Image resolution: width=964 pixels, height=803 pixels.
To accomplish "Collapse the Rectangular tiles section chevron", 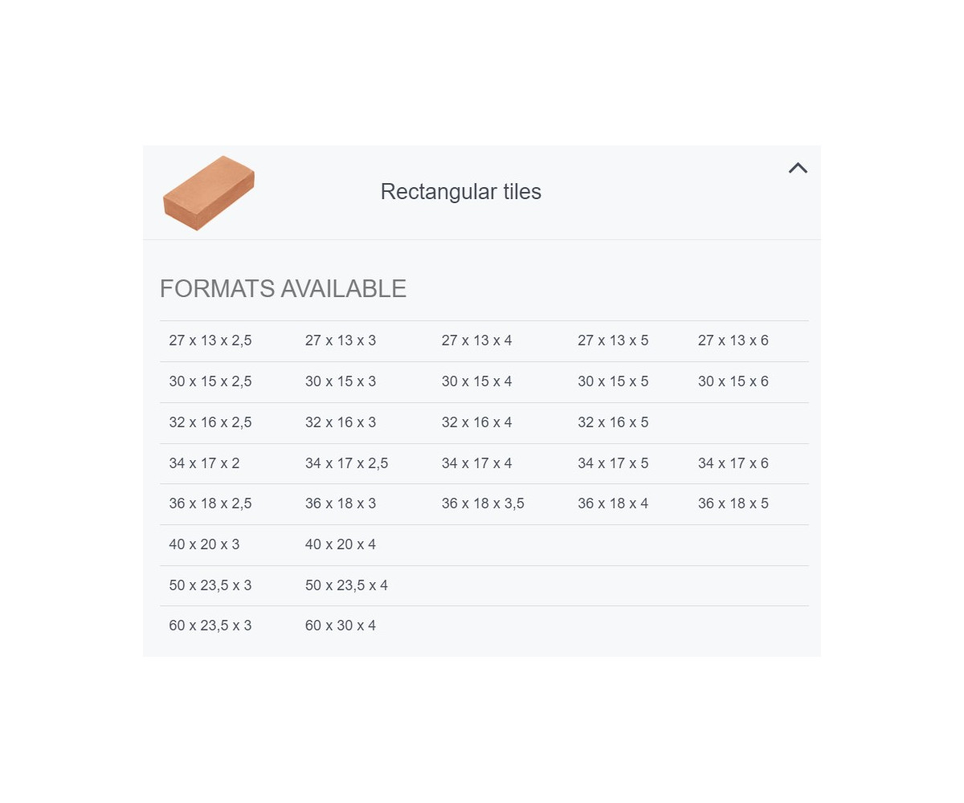I will click(797, 169).
